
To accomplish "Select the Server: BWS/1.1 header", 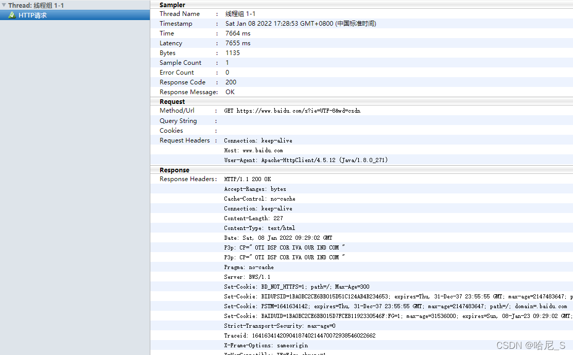I will (248, 277).
